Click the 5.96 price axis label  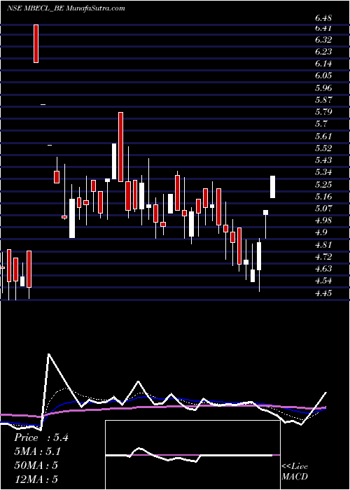(x=323, y=88)
